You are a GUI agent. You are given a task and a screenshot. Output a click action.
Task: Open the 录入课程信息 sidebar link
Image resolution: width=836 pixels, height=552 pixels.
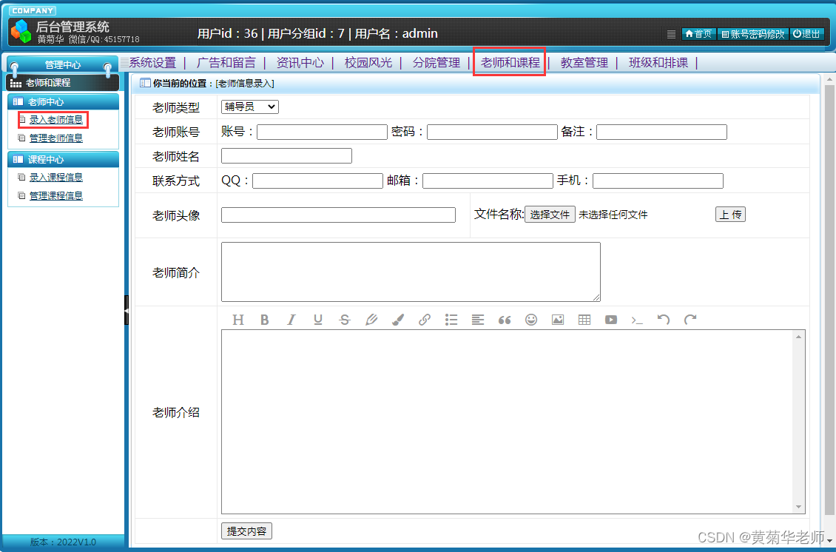(x=56, y=177)
